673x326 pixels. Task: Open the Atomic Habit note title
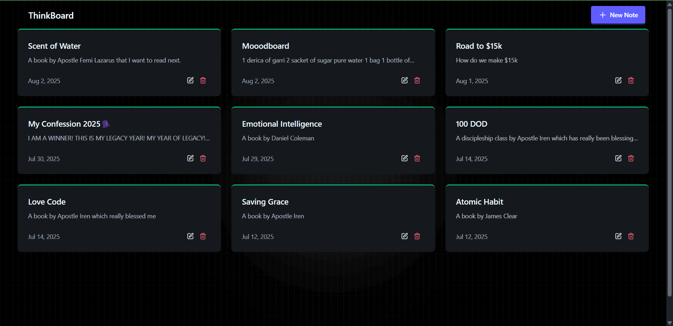point(479,202)
